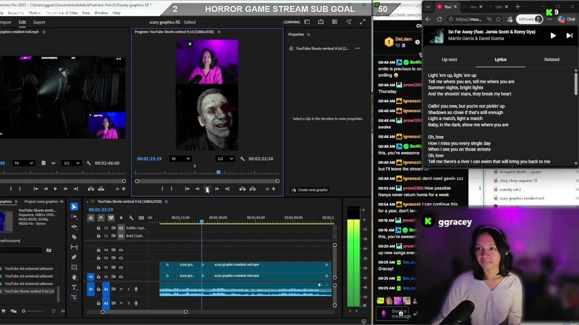
Task: Open Source monitor 1/2 resolution dropdown
Action: pos(71,163)
